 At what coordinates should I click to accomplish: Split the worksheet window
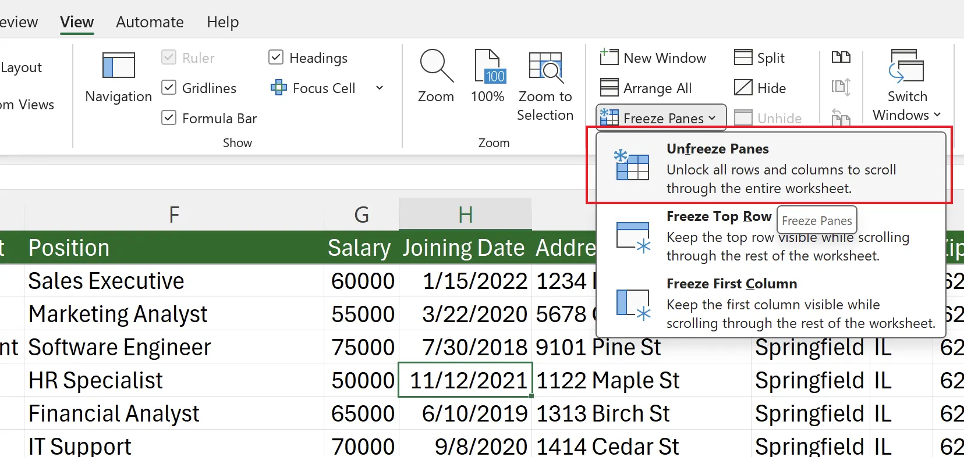(x=760, y=58)
